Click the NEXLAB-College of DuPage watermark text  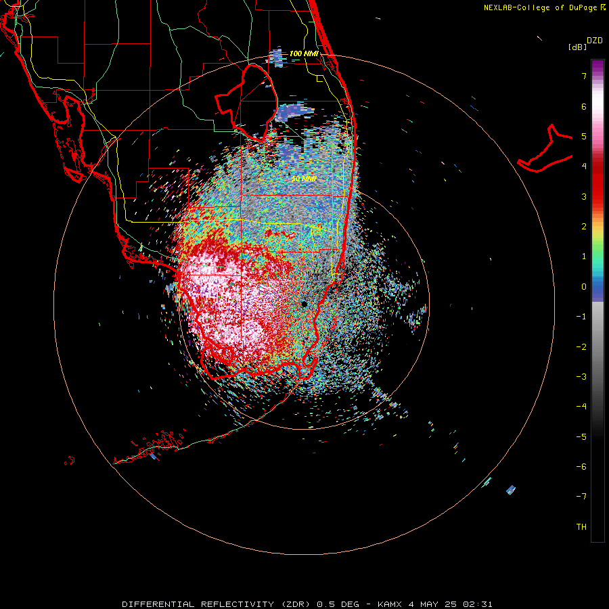tap(545, 7)
